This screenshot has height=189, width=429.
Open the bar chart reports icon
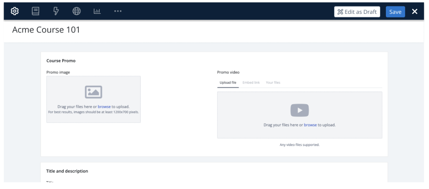coord(97,11)
